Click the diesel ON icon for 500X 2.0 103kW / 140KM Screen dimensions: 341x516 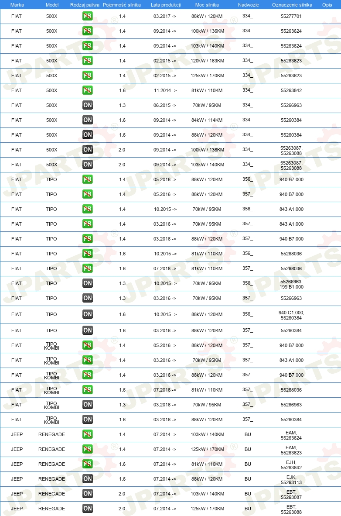(x=88, y=164)
